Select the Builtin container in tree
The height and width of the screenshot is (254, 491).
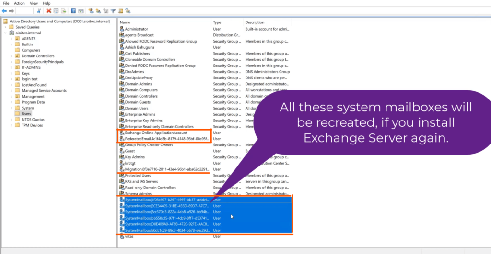27,44
